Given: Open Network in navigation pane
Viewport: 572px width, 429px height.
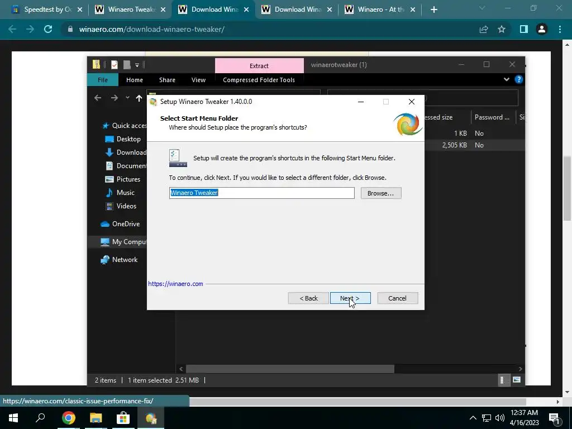Looking at the screenshot, I should point(120,260).
